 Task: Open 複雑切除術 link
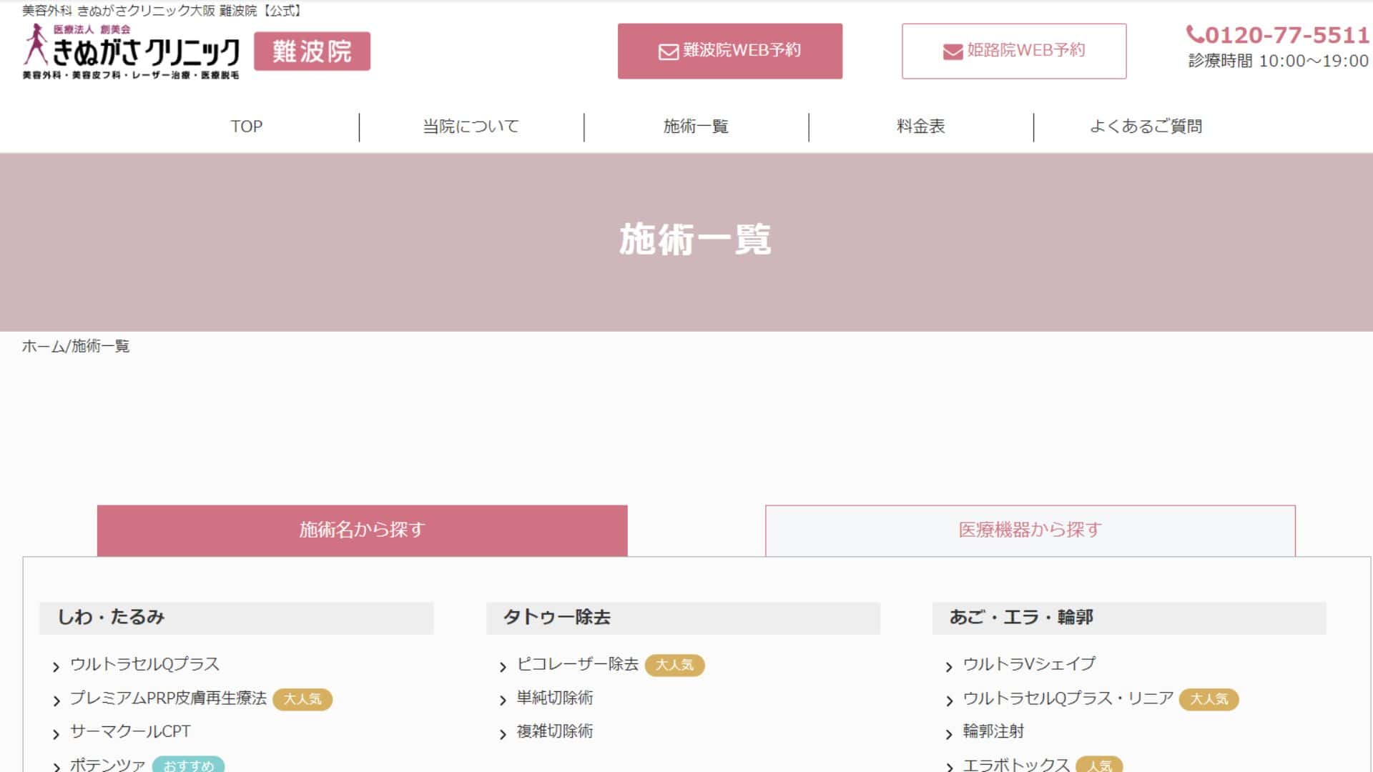(555, 731)
